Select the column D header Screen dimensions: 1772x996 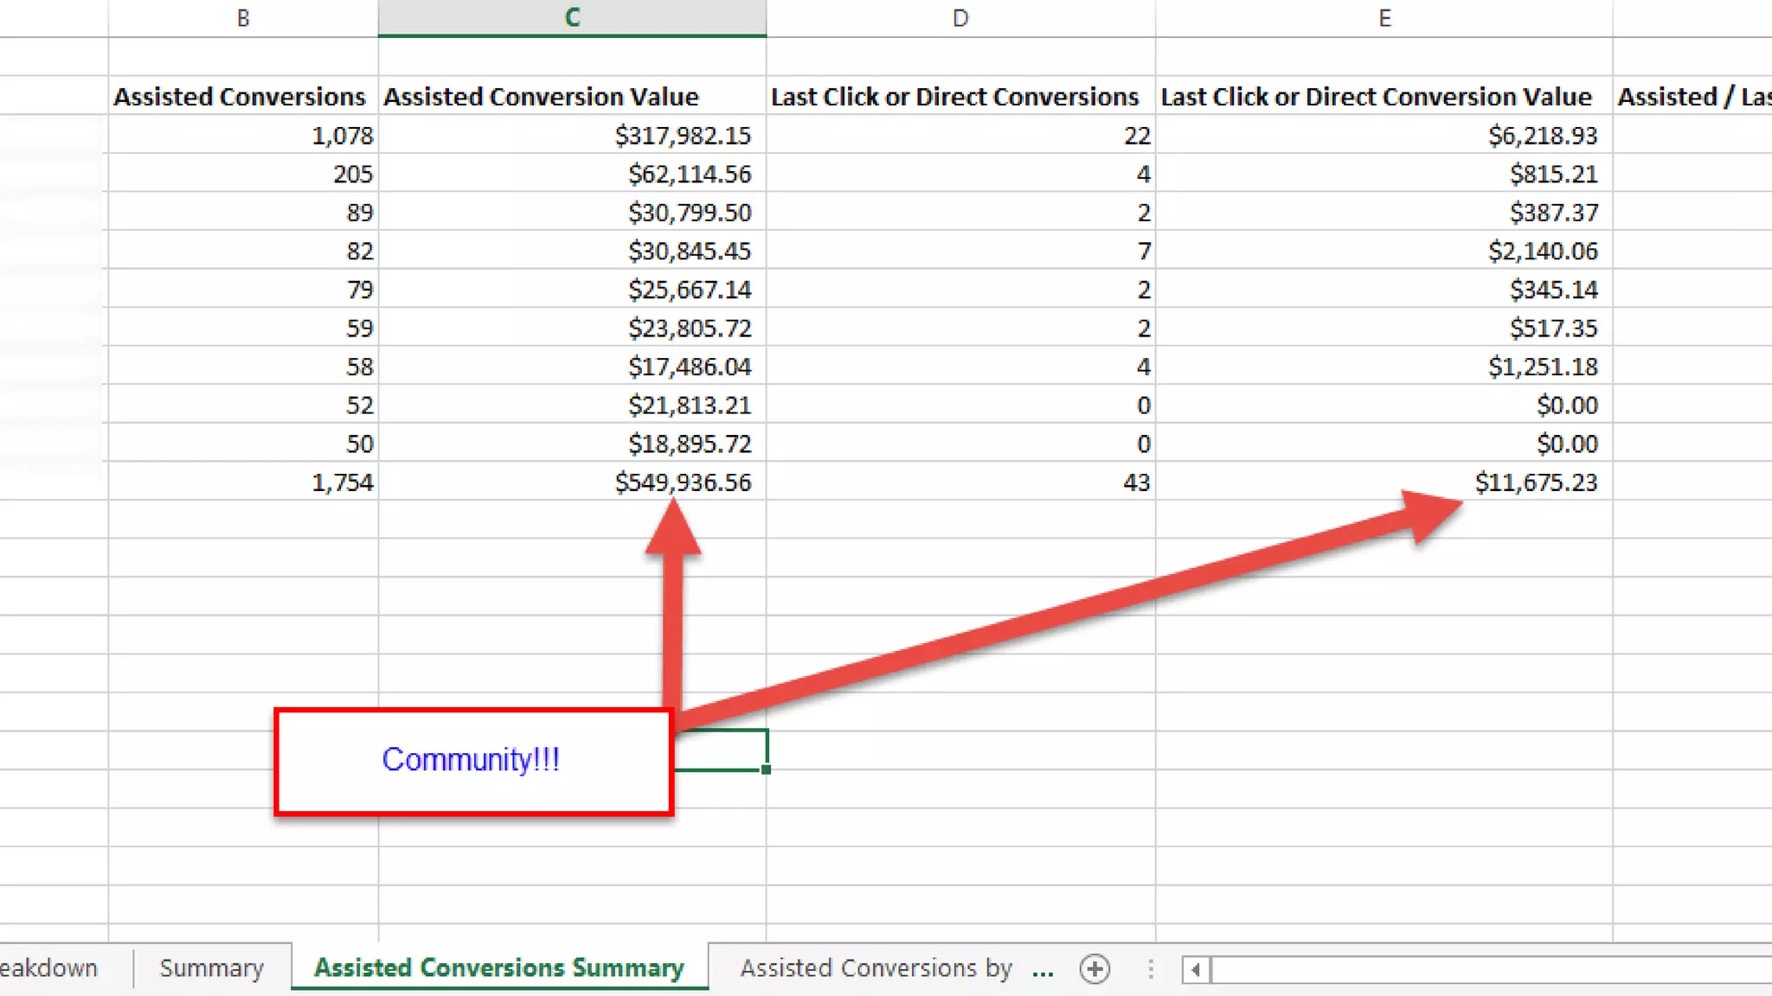click(x=960, y=18)
